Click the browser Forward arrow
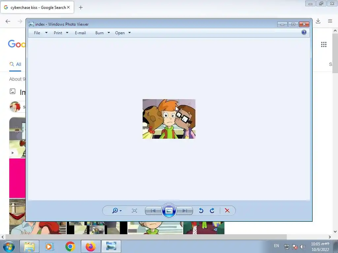Viewport: 338px width, 253px height. 20,21
